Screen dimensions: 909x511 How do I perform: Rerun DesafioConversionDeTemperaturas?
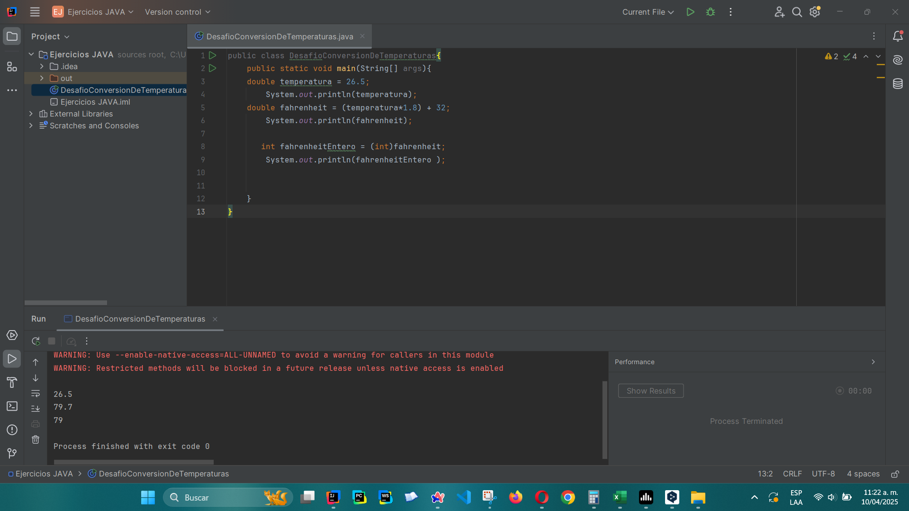[36, 341]
